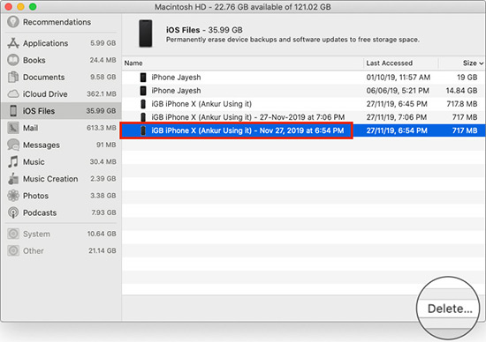Viewport: 486px width, 342px height.
Task: Click the Documents sidebar icon
Action: point(13,77)
